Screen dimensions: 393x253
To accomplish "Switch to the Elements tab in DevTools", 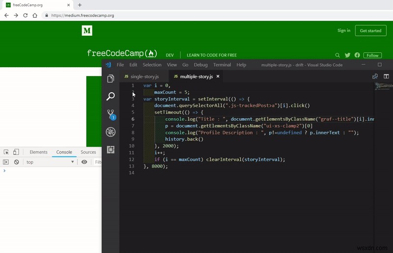I will [38, 152].
